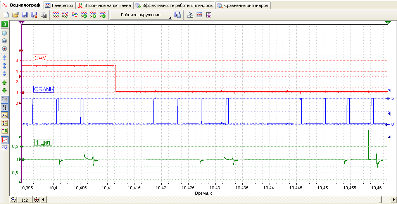
Task: Create a new oscillogram file
Action: (x=7, y=15)
